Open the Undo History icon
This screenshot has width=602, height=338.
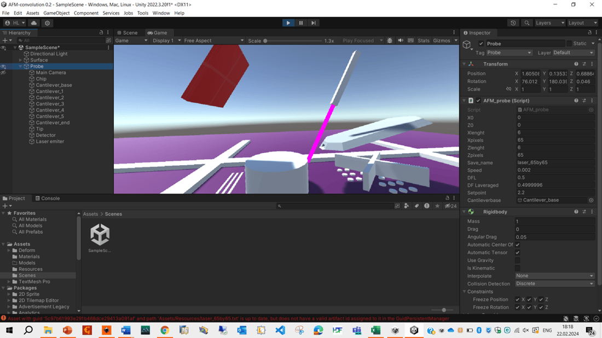click(x=513, y=23)
